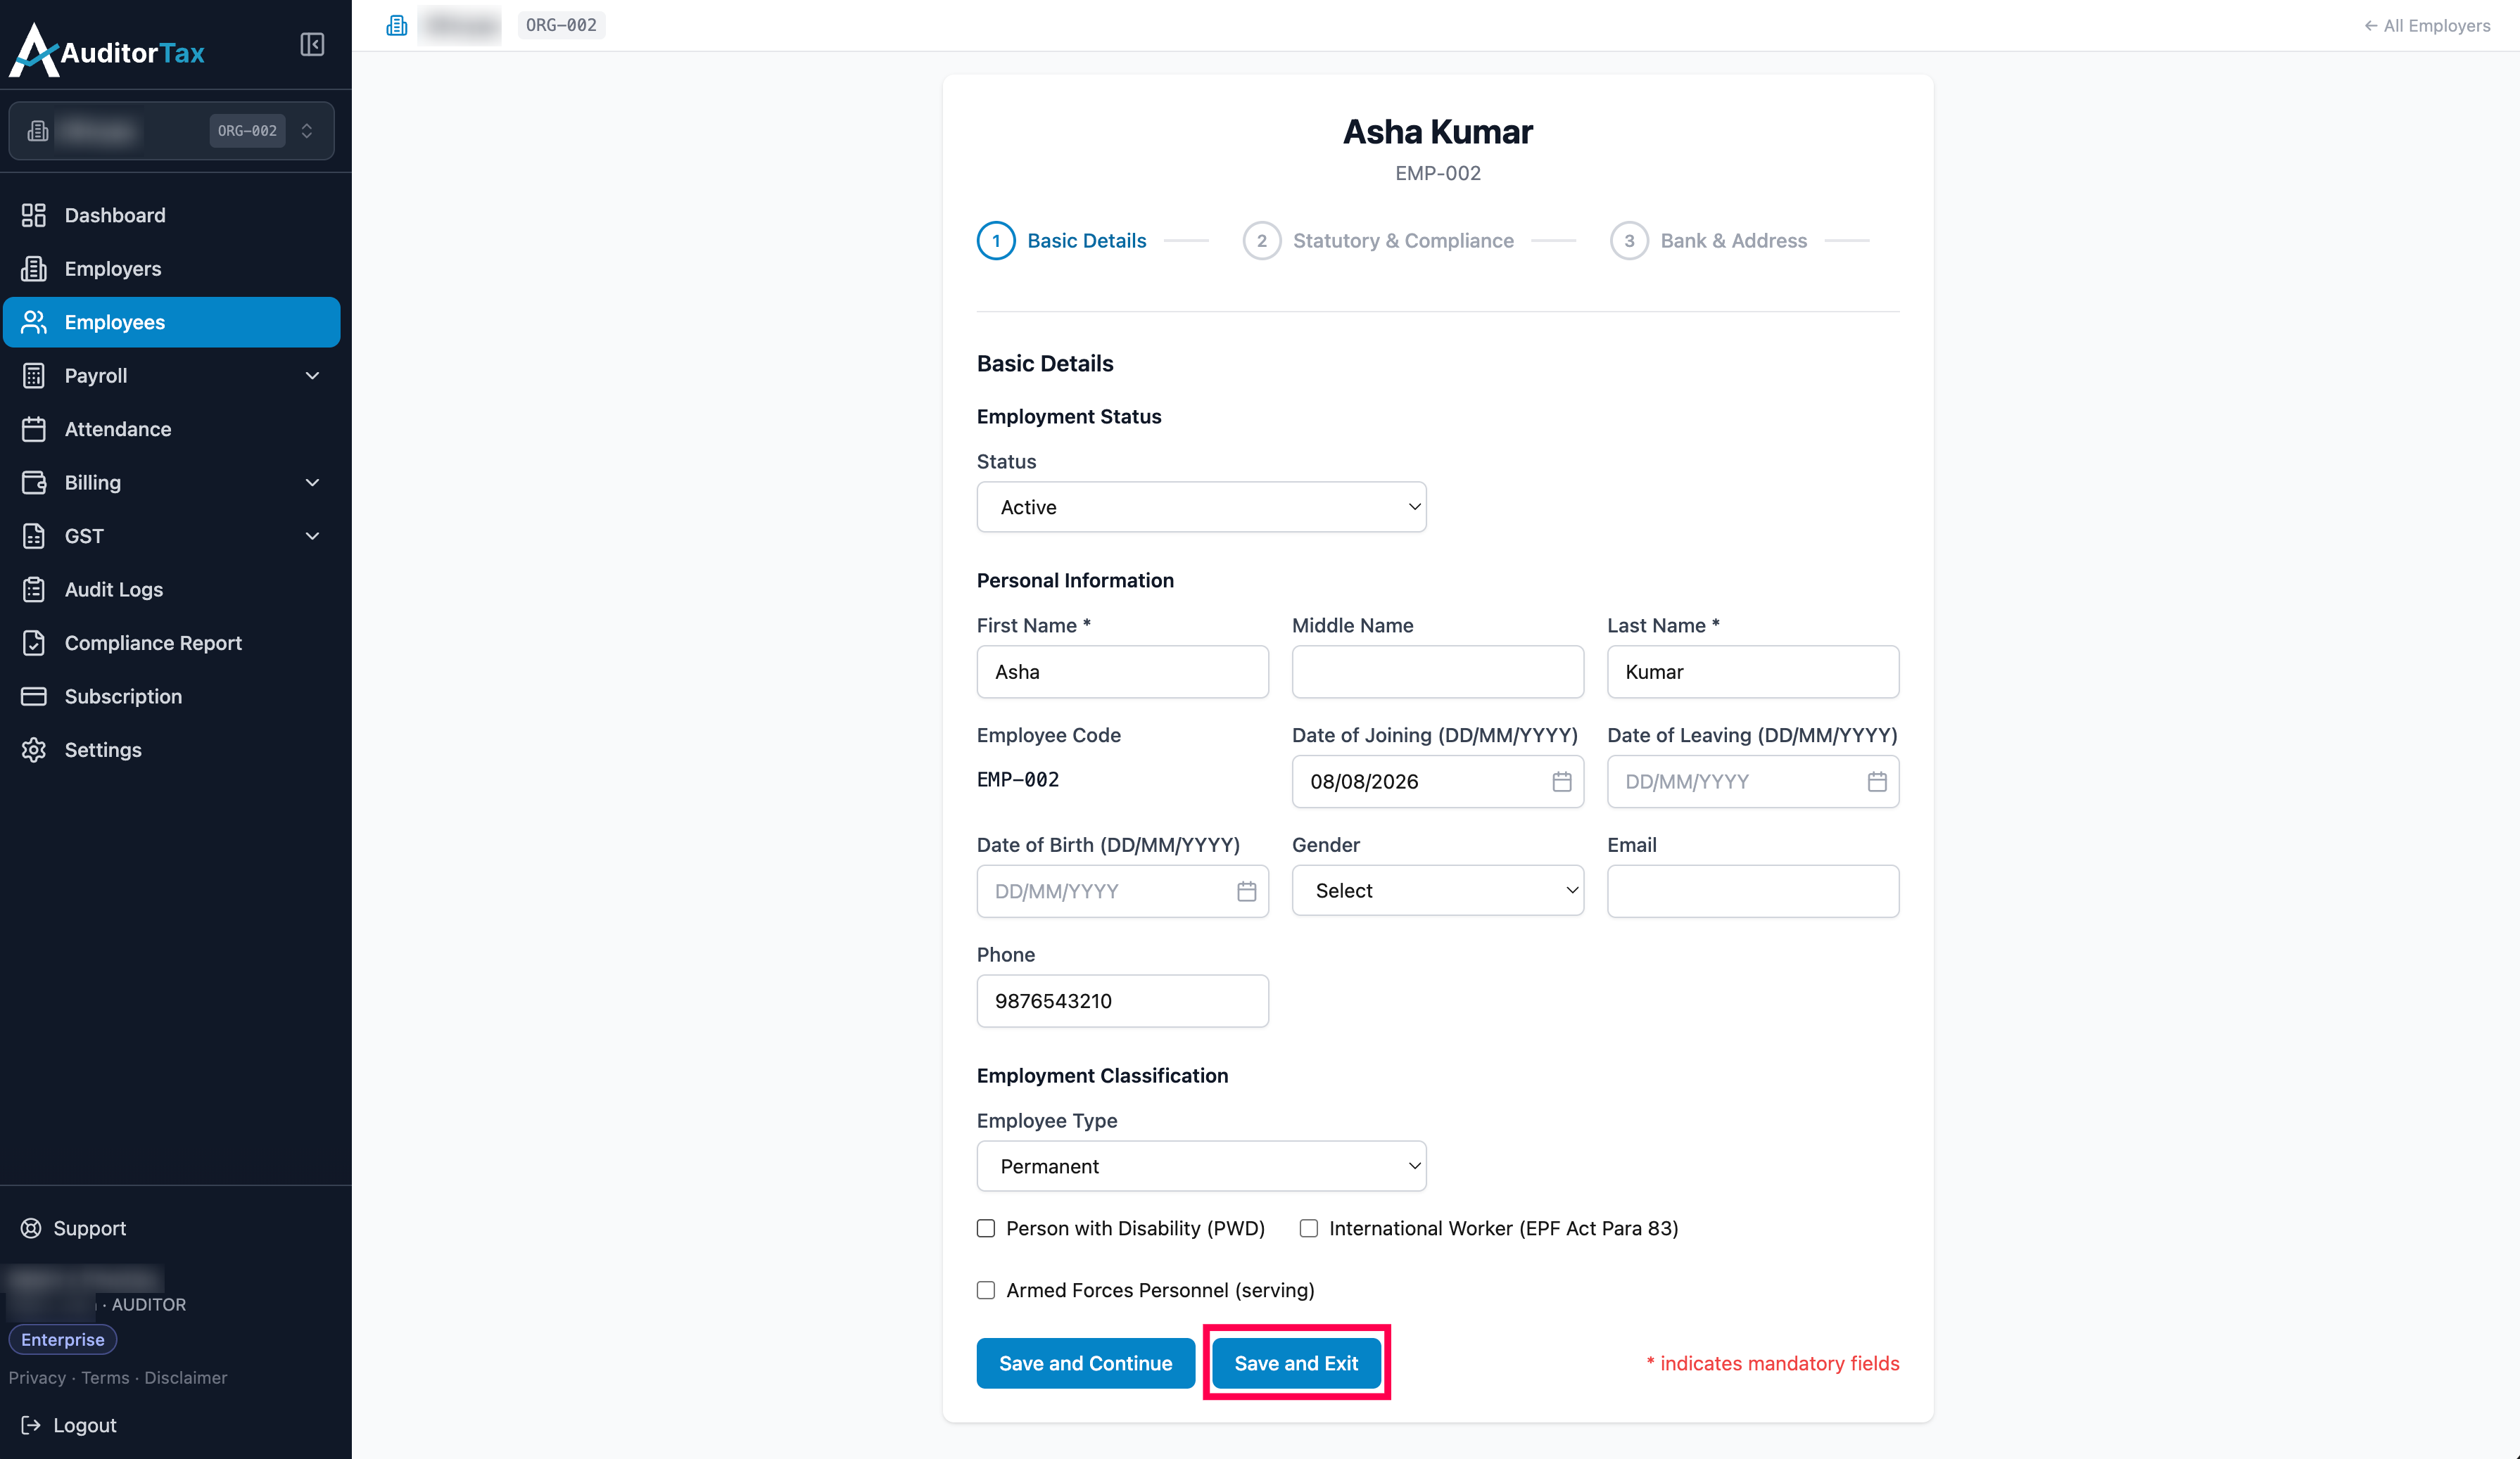Screen dimensions: 2520x1459
Task: Click the Support lifebuoy icon
Action: click(31, 1228)
